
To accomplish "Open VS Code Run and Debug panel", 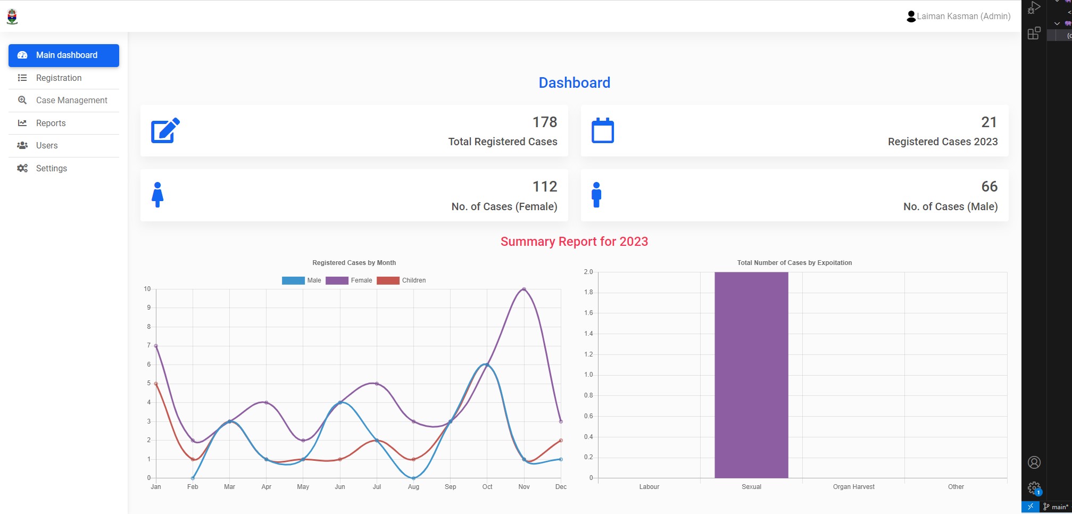I will pyautogui.click(x=1034, y=8).
